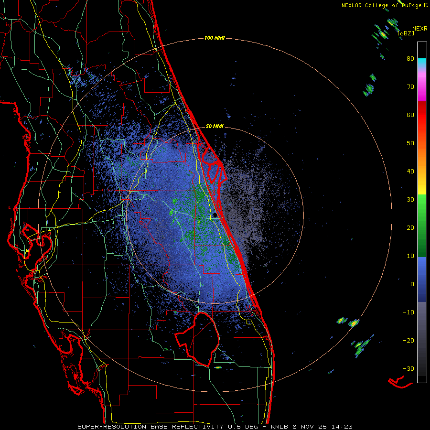Viewport: 430px width, 430px height.
Task: Select the "60" value on the dBZ scale
Action: [410, 115]
